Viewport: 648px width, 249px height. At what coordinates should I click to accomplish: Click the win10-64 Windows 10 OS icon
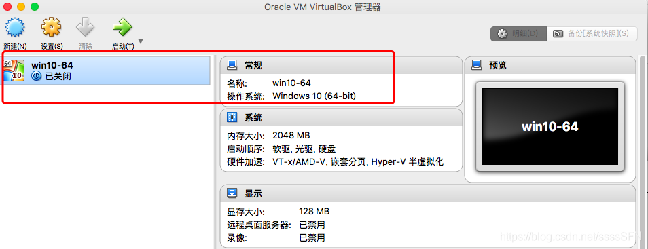point(14,71)
